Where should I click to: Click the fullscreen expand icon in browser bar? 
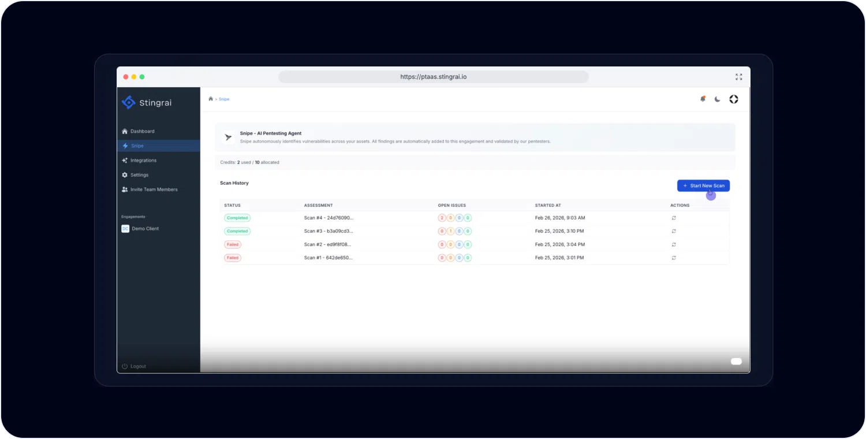[x=738, y=77]
